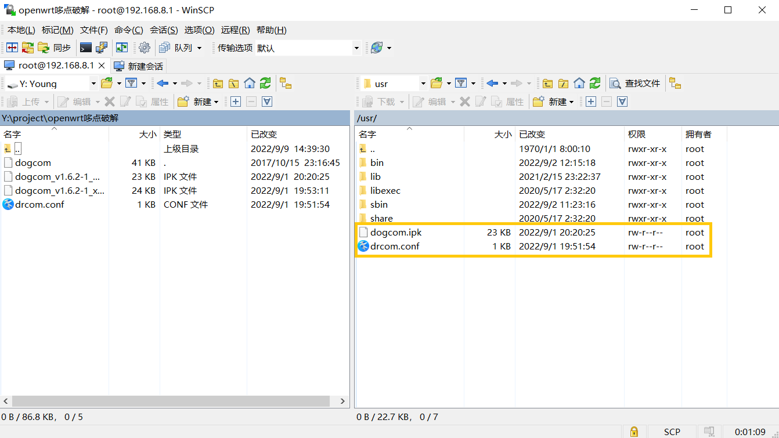Click remote panel home directory icon
This screenshot has height=438, width=779.
(x=579, y=84)
